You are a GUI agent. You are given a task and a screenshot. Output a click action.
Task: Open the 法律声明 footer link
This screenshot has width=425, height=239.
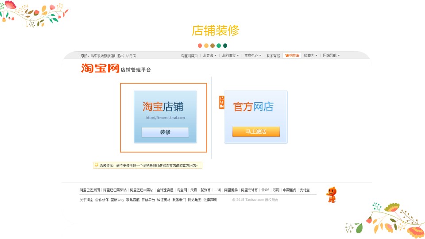(210, 200)
